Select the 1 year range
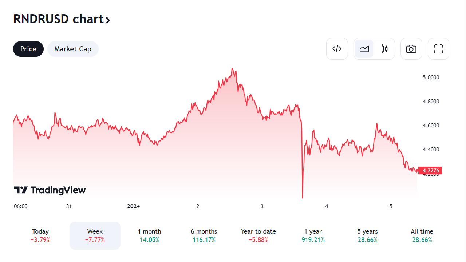 click(x=313, y=235)
